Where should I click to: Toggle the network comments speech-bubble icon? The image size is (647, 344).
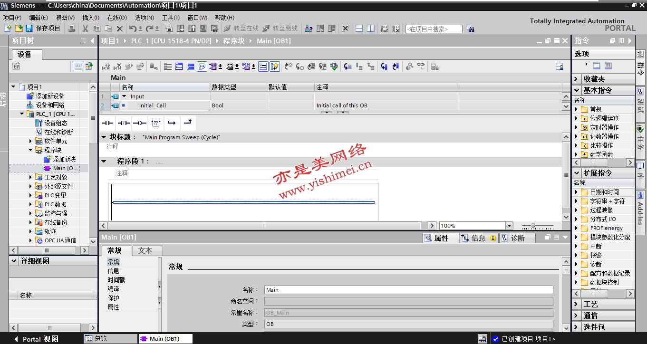coord(202,67)
